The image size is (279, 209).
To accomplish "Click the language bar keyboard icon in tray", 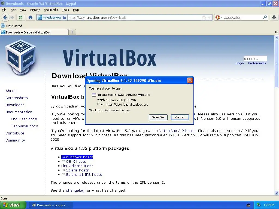I will pos(248,205).
